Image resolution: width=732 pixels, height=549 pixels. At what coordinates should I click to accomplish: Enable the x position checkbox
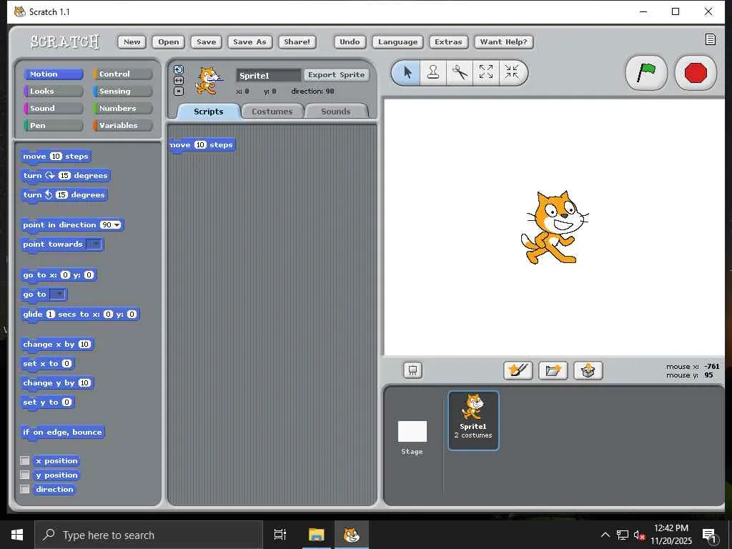coord(25,460)
